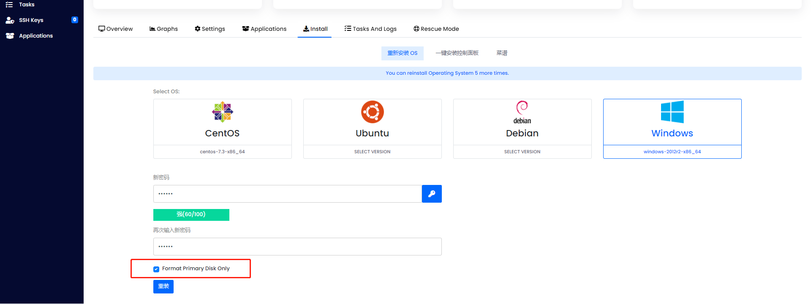Click the SSH Keys user-key icon
Screen dimensions: 811x304
click(x=10, y=20)
